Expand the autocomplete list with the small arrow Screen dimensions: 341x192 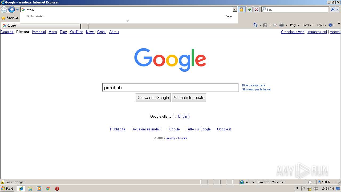point(128,21)
